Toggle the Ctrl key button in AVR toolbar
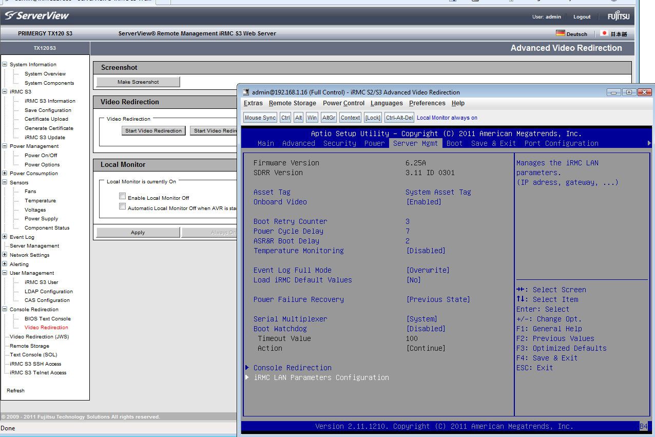The width and height of the screenshot is (655, 437). (285, 118)
